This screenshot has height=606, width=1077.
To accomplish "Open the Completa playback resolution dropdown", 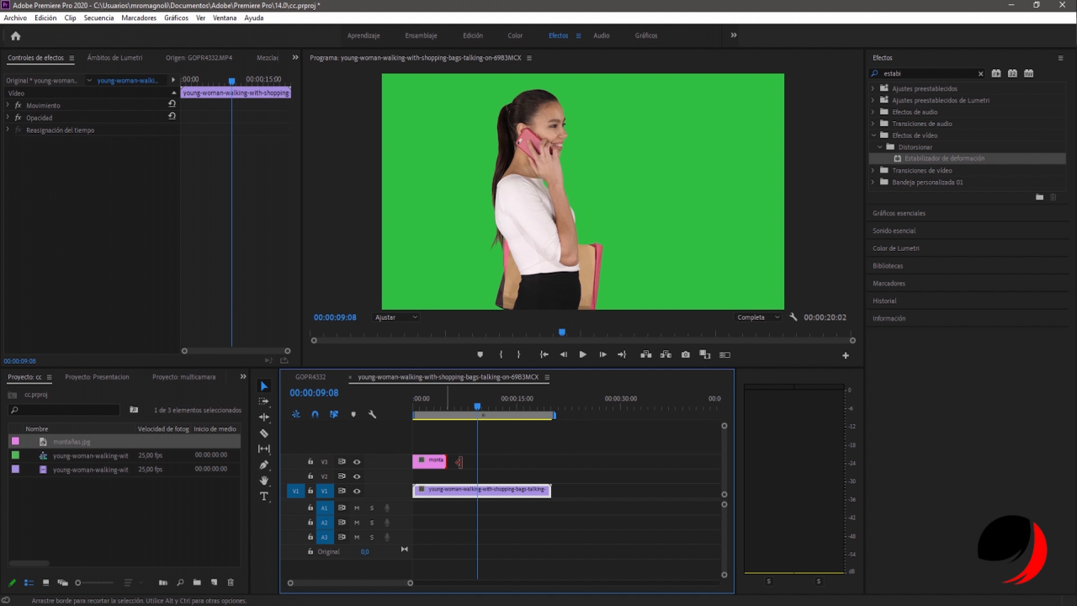I will [758, 317].
